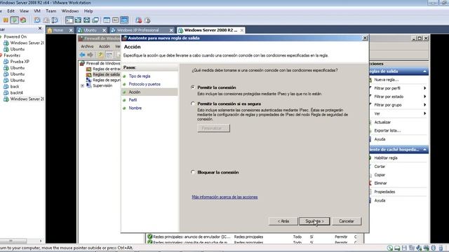449x252 pixels.
Task: Click the green Power On play icon
Action: coord(14,20)
